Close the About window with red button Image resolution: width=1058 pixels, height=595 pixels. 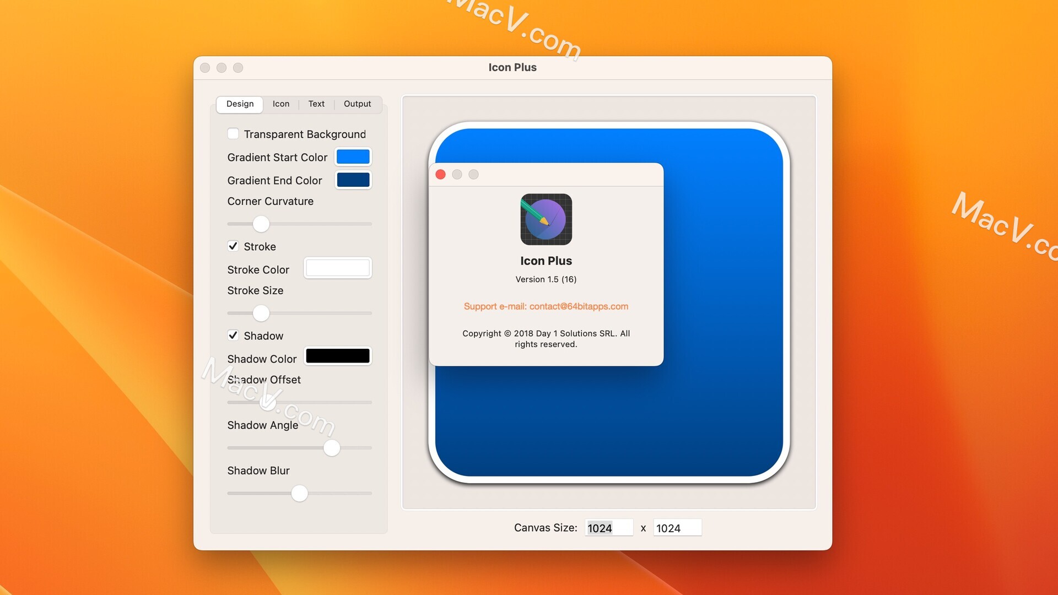pyautogui.click(x=440, y=175)
